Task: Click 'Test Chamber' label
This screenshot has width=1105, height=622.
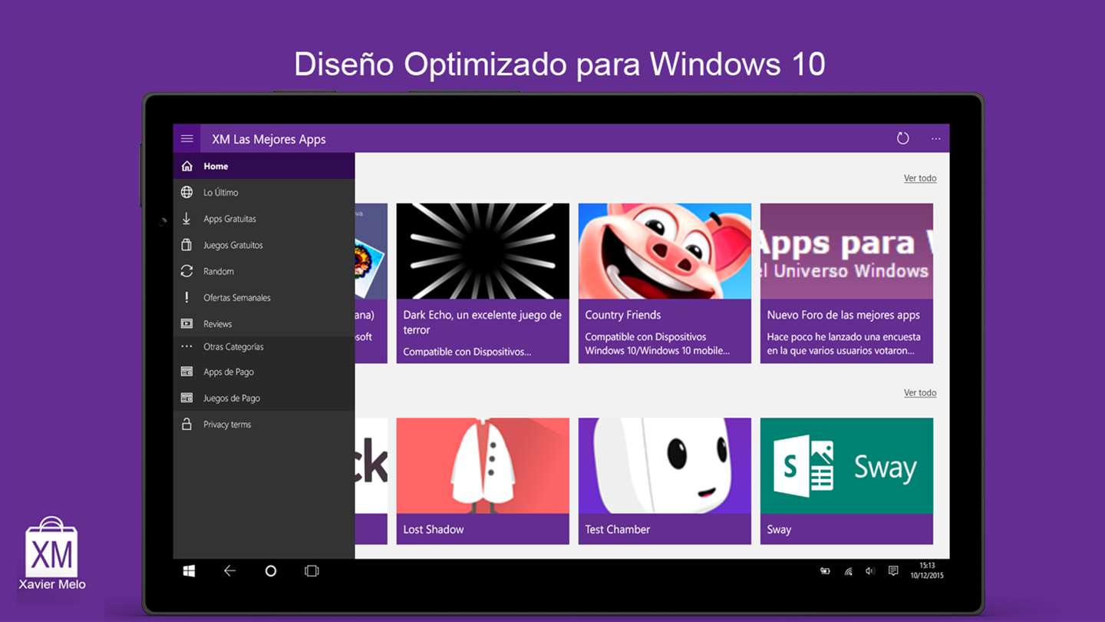Action: click(617, 529)
